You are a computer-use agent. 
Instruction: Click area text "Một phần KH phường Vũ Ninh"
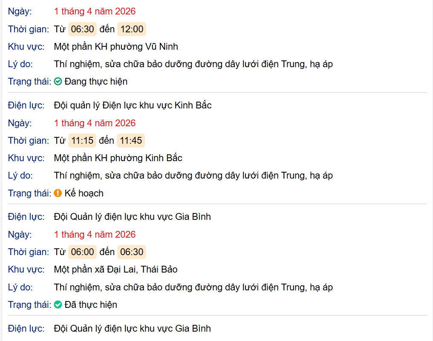click(x=116, y=47)
